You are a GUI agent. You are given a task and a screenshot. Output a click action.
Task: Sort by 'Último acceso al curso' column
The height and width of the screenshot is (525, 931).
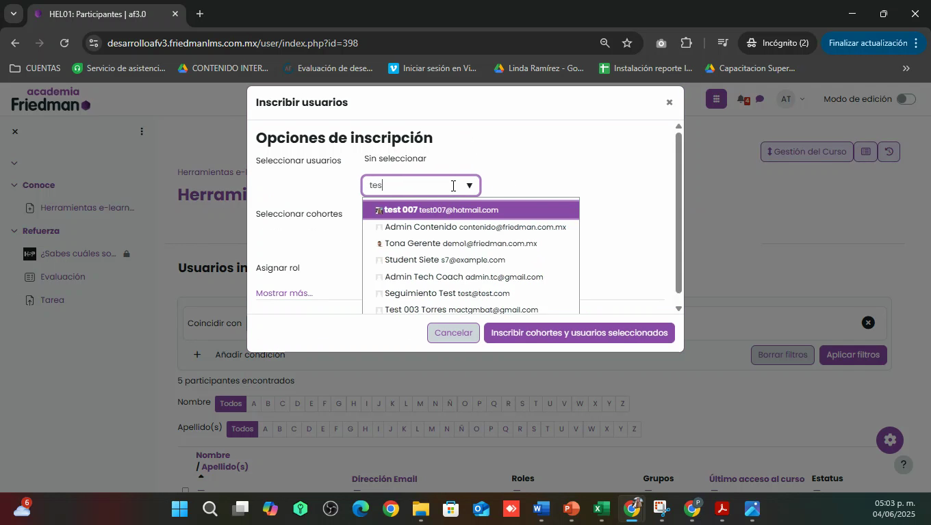tap(756, 479)
